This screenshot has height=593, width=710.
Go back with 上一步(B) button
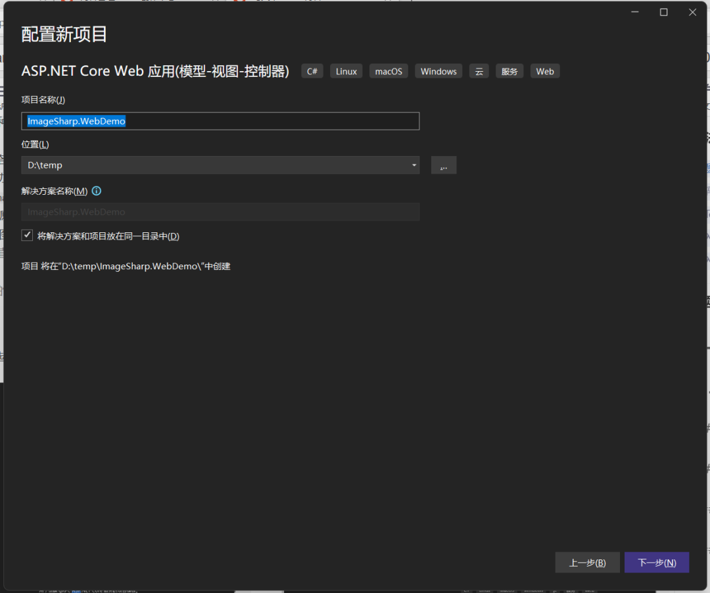[x=587, y=562]
